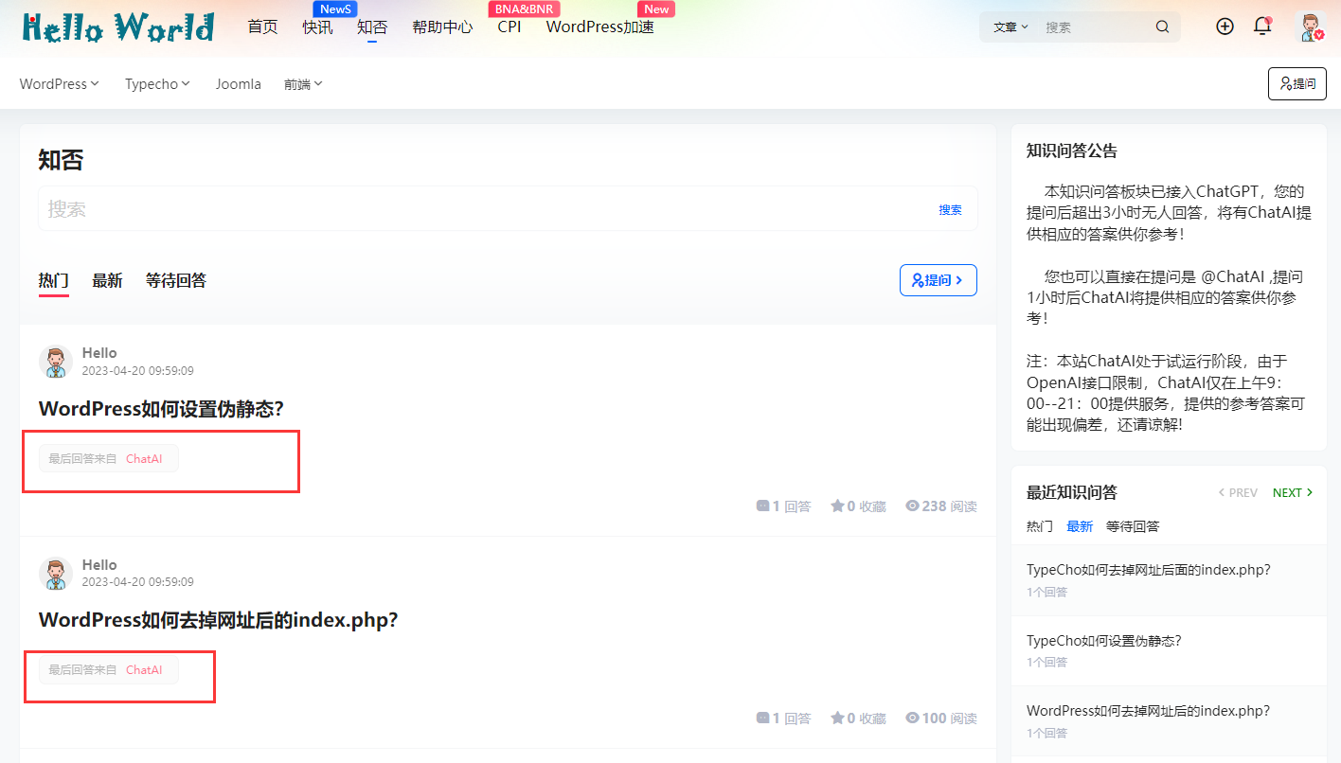Click Hello's avatar on the first question
Image resolution: width=1341 pixels, height=763 pixels.
click(x=55, y=361)
